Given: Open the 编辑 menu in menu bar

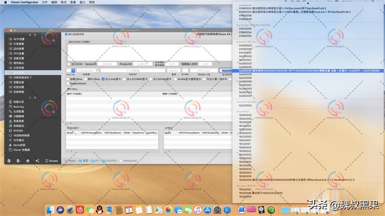Looking at the screenshot, I should coord(54,2).
